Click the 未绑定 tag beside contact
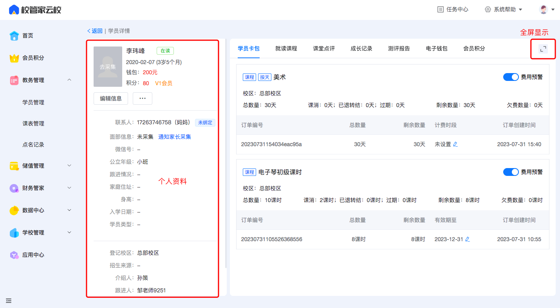 [205, 122]
